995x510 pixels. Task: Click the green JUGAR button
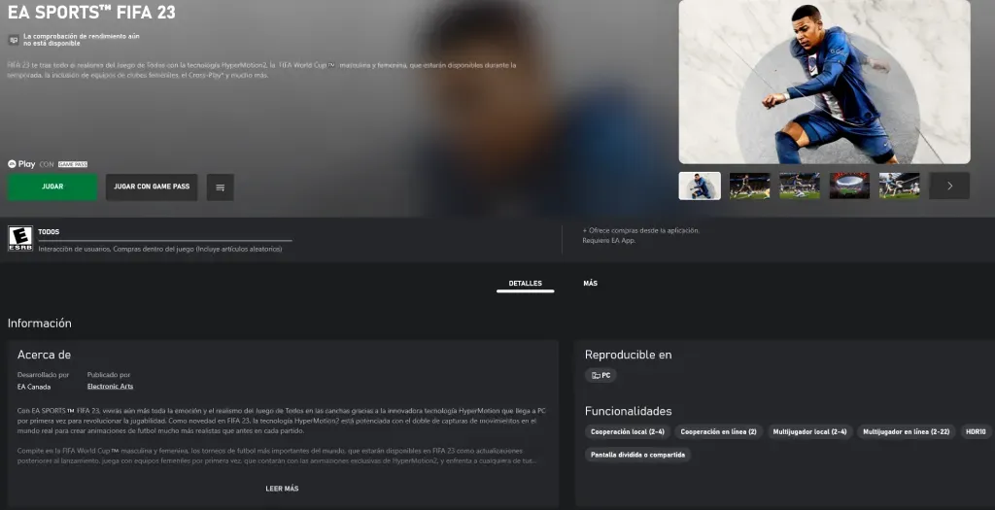click(52, 187)
